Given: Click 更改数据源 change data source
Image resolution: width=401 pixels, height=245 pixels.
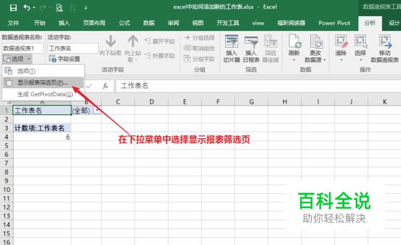Looking at the screenshot, I should click(x=315, y=49).
